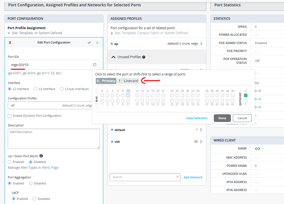Click POE OPERATION STATUS value 'Off'

click(257, 61)
